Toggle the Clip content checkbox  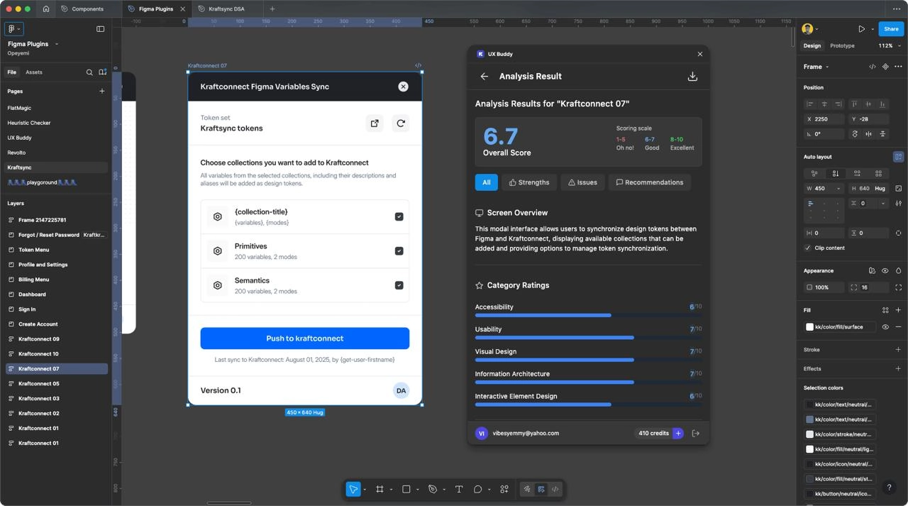(x=807, y=248)
